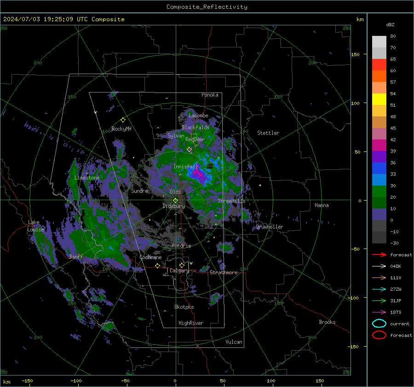Select the -10 dBZ dark gray swatch
Viewport: 414px width, 387px height.
point(379,237)
